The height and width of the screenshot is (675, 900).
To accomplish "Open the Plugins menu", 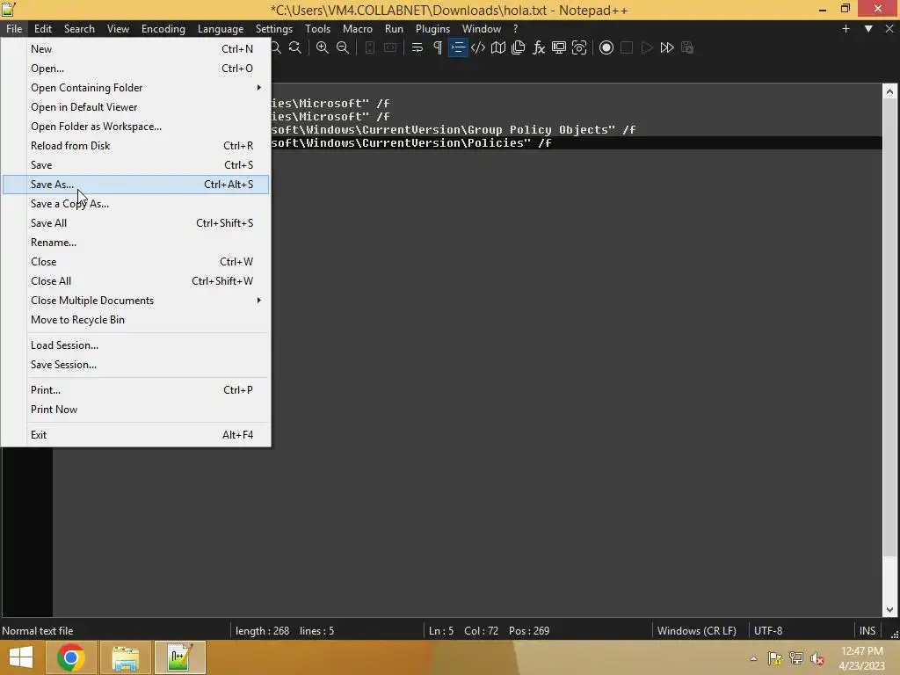I will (432, 29).
